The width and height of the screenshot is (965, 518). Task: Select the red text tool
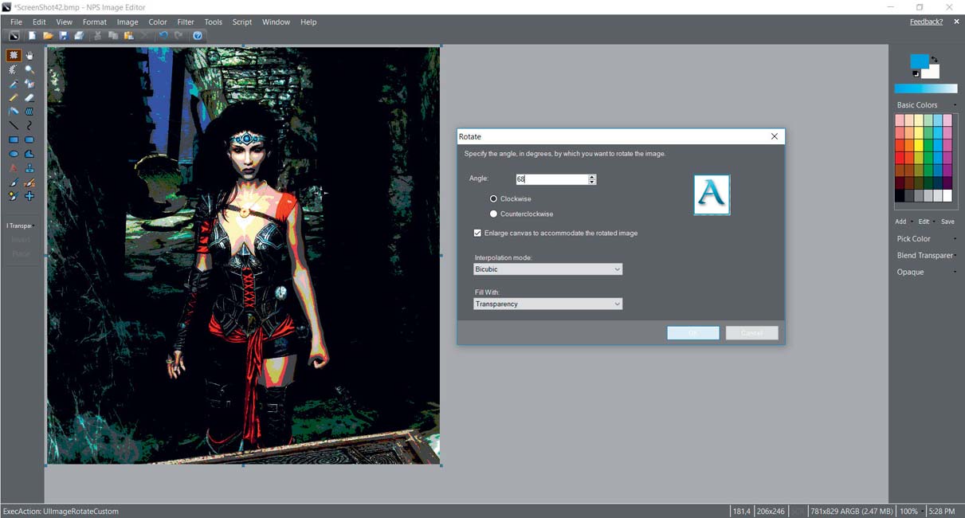[14, 168]
